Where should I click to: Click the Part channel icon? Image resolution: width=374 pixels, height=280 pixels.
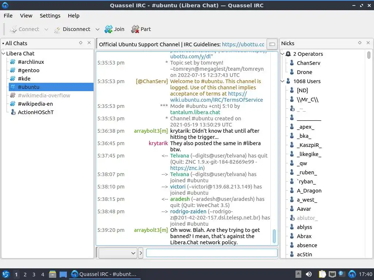[135, 29]
